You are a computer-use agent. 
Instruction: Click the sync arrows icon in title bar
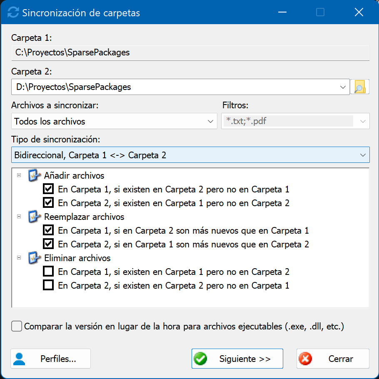point(13,12)
